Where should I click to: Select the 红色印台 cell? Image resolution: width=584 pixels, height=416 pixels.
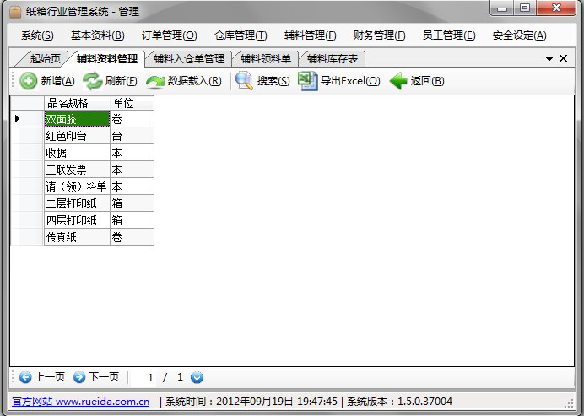coord(77,136)
